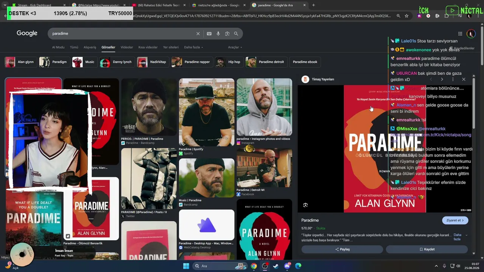Filter images by Nadirkitap chip

153,62
